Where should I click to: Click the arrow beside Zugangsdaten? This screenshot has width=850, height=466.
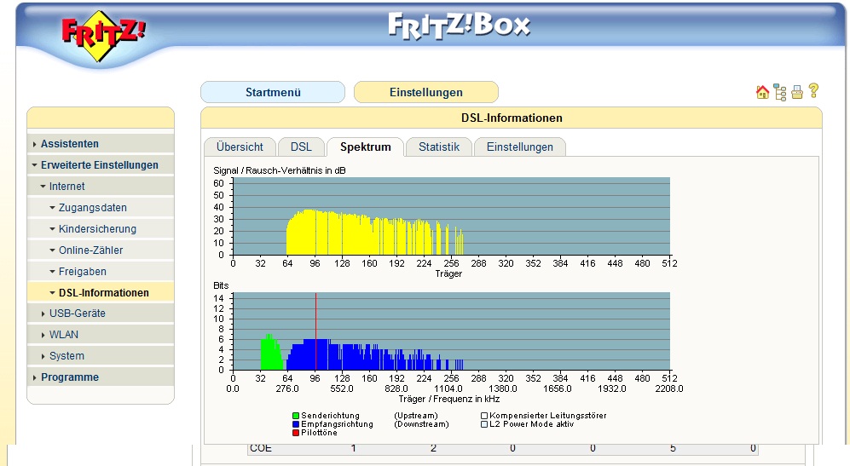point(52,208)
